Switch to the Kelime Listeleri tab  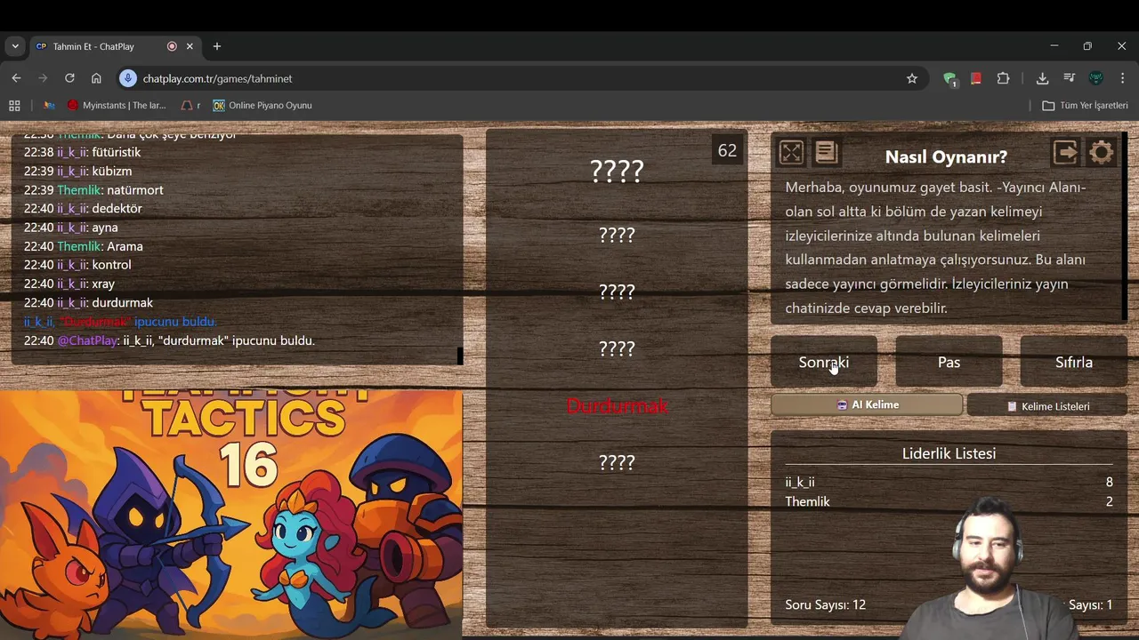click(x=1047, y=406)
